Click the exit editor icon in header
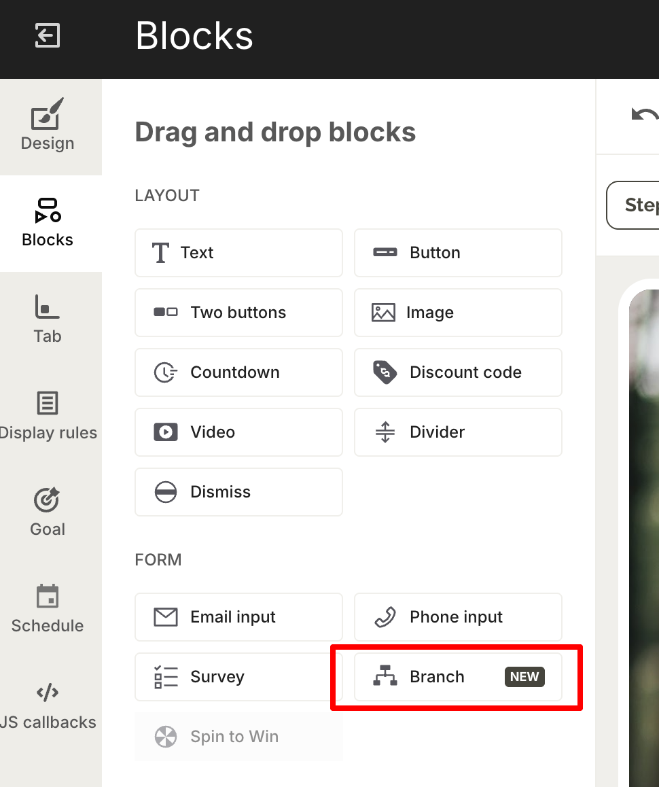The height and width of the screenshot is (787, 659). coord(48,35)
